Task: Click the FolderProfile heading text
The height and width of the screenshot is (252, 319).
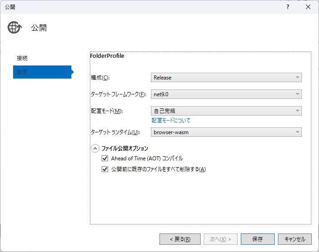Action: 107,56
